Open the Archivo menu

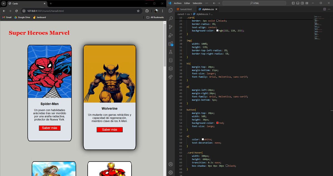tap(178, 3)
